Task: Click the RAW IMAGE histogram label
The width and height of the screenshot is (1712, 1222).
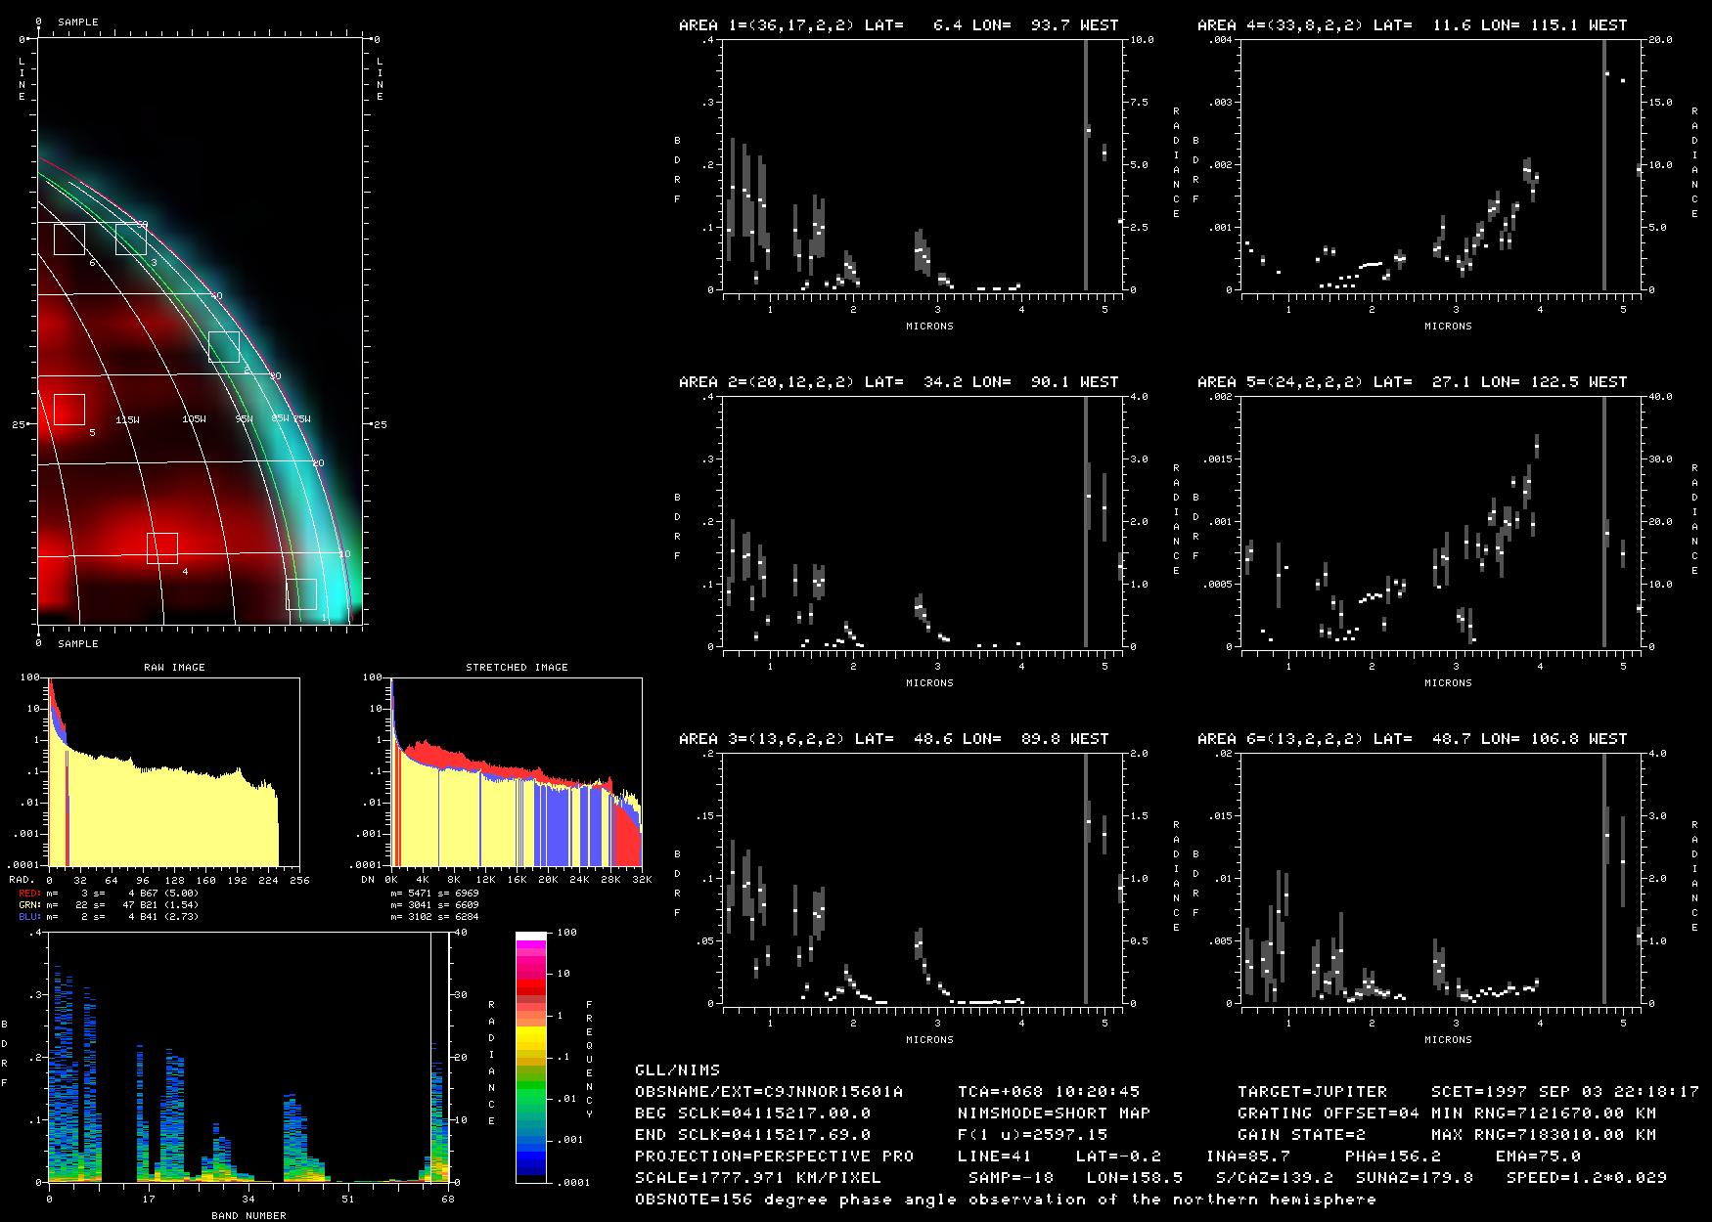Action: [x=174, y=667]
